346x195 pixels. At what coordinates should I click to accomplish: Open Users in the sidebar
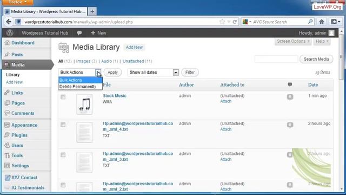[17, 145]
